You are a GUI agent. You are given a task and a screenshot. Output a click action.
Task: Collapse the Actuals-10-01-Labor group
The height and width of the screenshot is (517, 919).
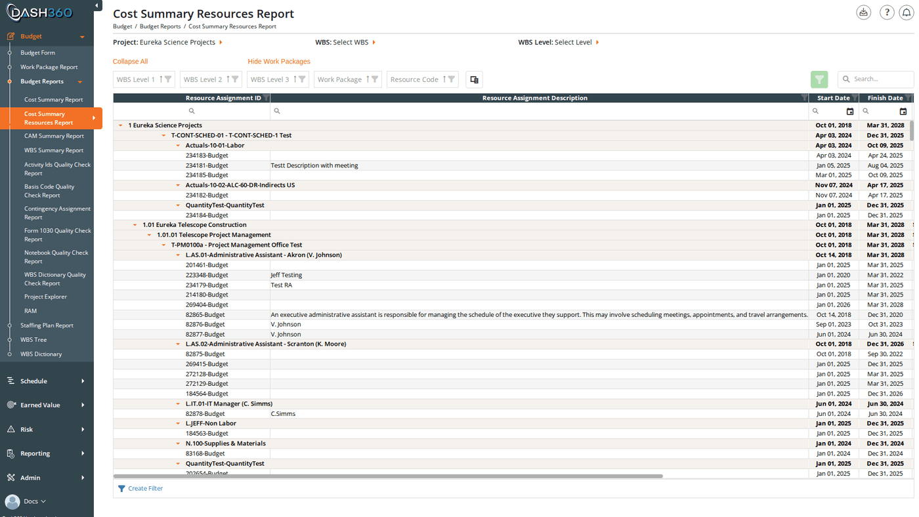click(179, 146)
